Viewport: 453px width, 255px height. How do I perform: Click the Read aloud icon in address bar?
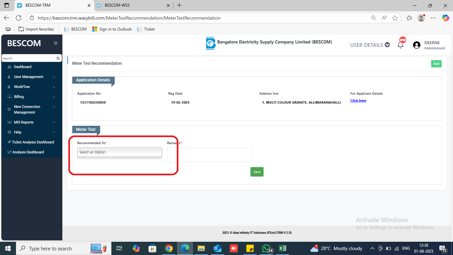(x=384, y=18)
